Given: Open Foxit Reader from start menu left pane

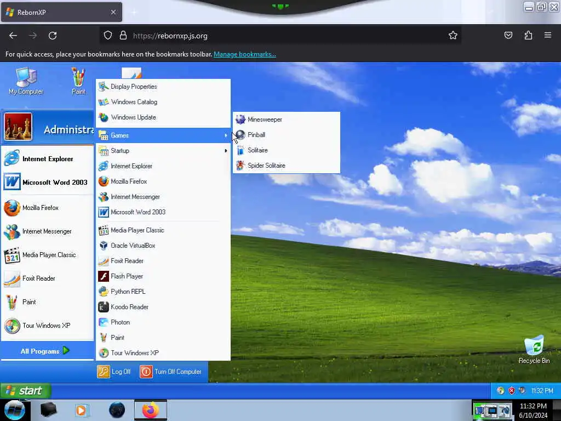Looking at the screenshot, I should click(47, 278).
